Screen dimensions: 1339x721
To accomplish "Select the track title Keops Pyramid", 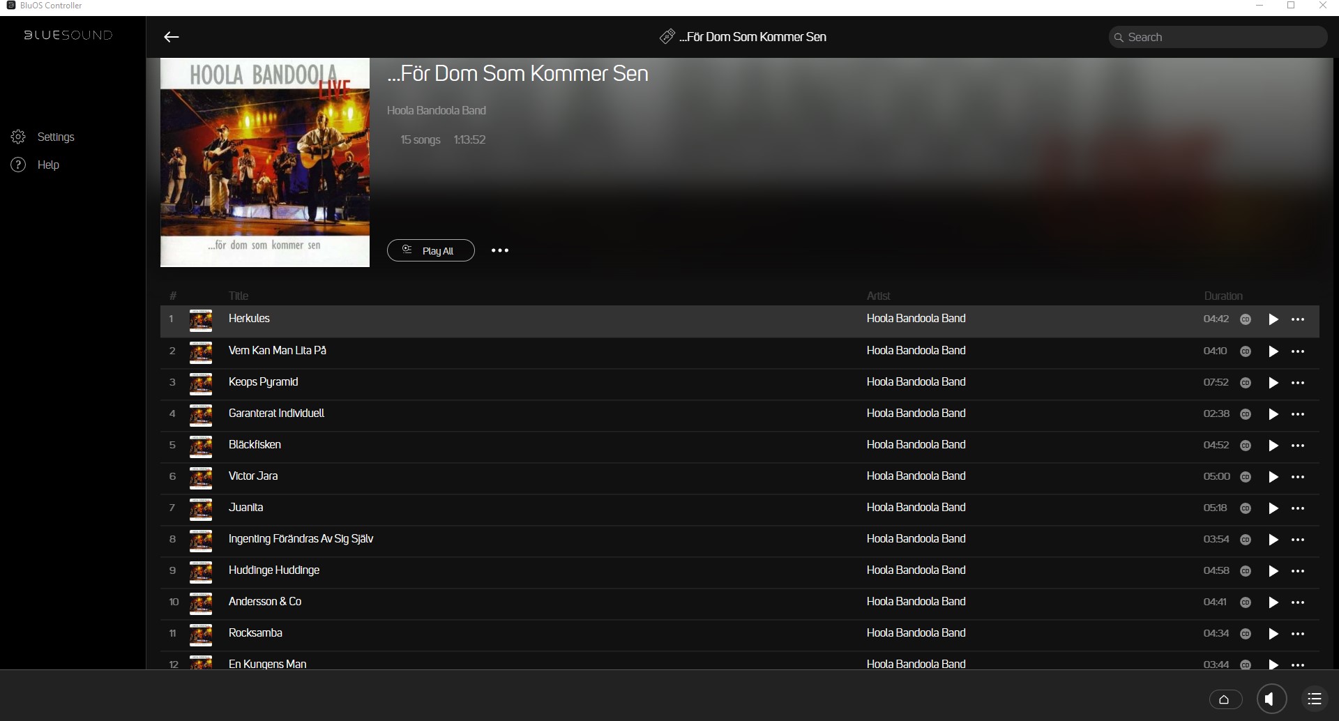I will tap(264, 382).
